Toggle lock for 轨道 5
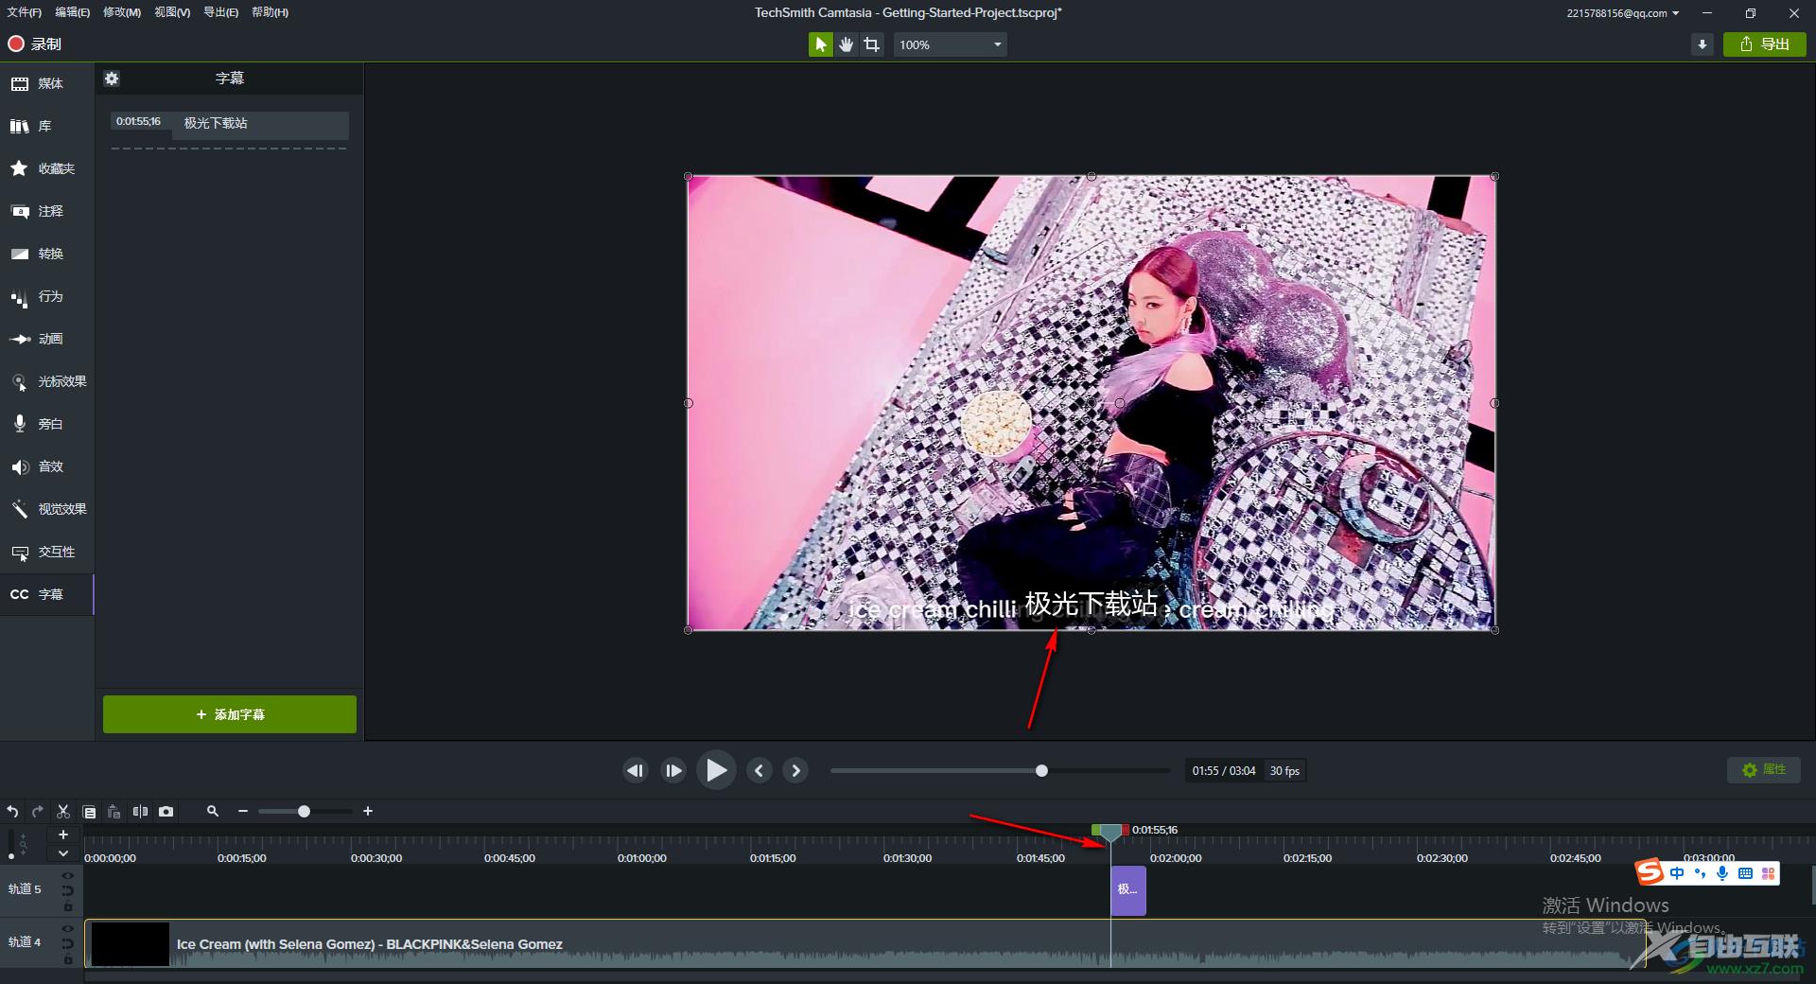This screenshot has height=984, width=1816. (x=67, y=906)
